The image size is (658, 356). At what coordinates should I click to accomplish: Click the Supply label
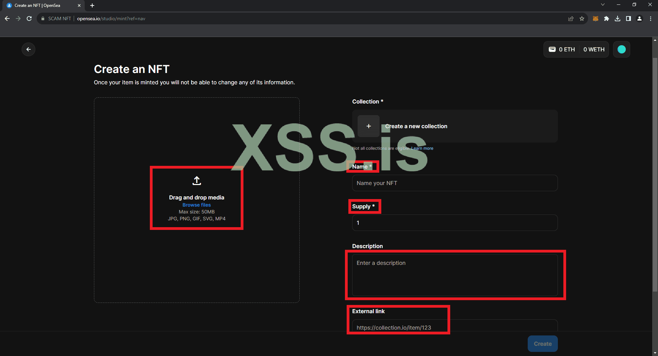pos(363,206)
